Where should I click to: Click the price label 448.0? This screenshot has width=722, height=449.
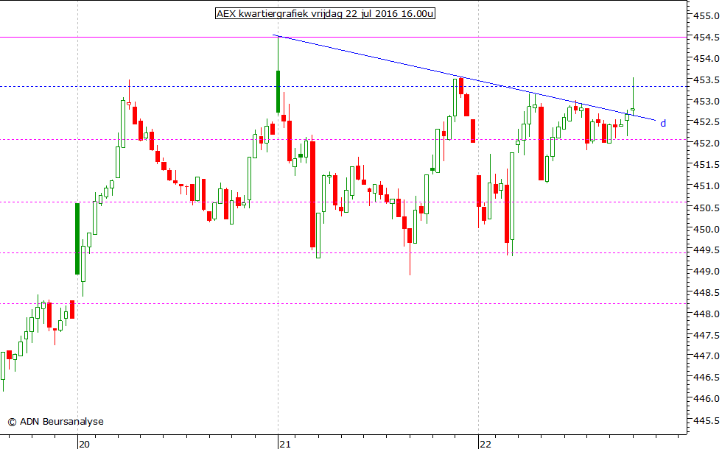[x=707, y=314]
